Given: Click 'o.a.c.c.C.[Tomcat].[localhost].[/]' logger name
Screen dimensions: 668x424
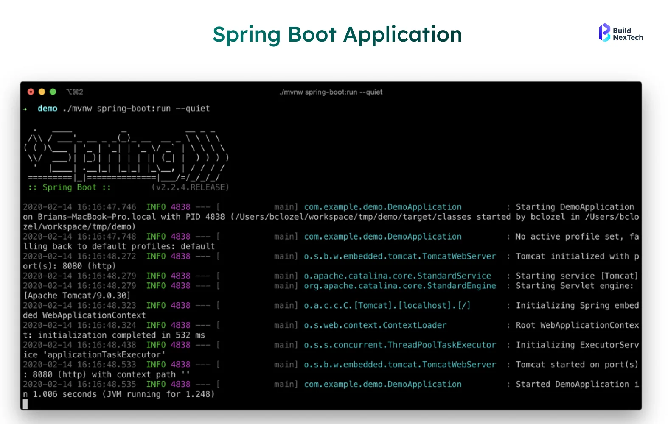Looking at the screenshot, I should point(387,306).
